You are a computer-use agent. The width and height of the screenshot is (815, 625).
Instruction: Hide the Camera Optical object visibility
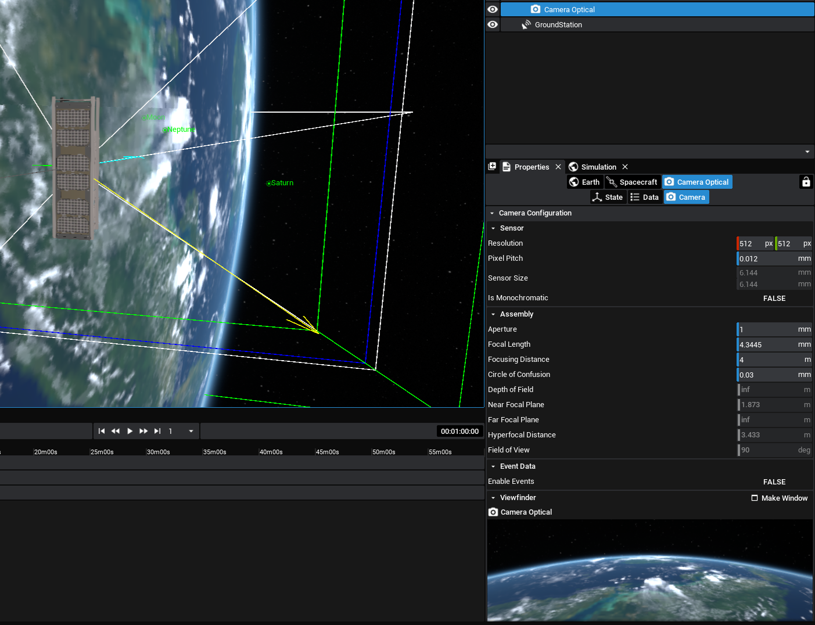point(493,9)
